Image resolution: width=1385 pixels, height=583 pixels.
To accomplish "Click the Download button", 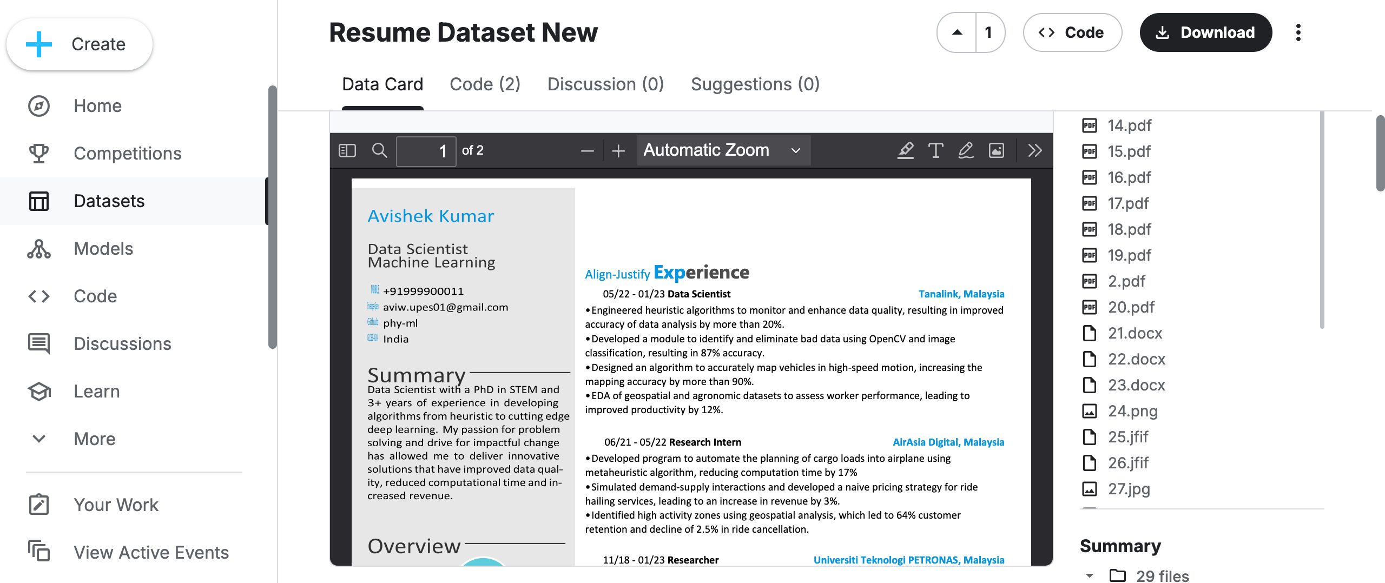I will pos(1206,32).
